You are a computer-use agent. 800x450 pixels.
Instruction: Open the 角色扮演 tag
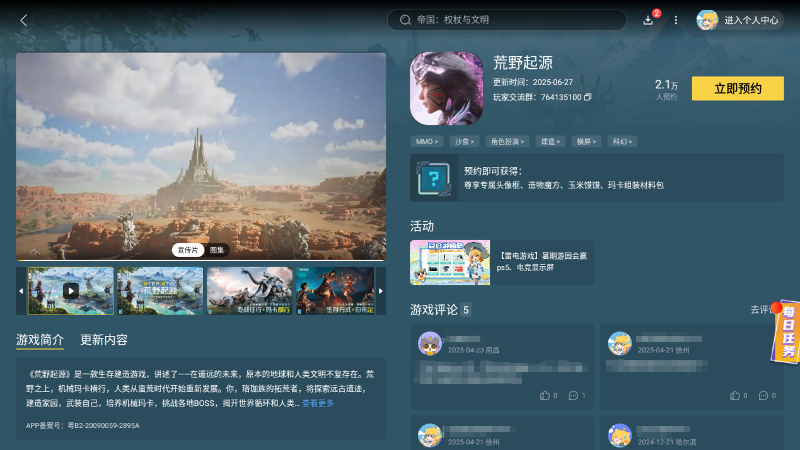tap(507, 142)
